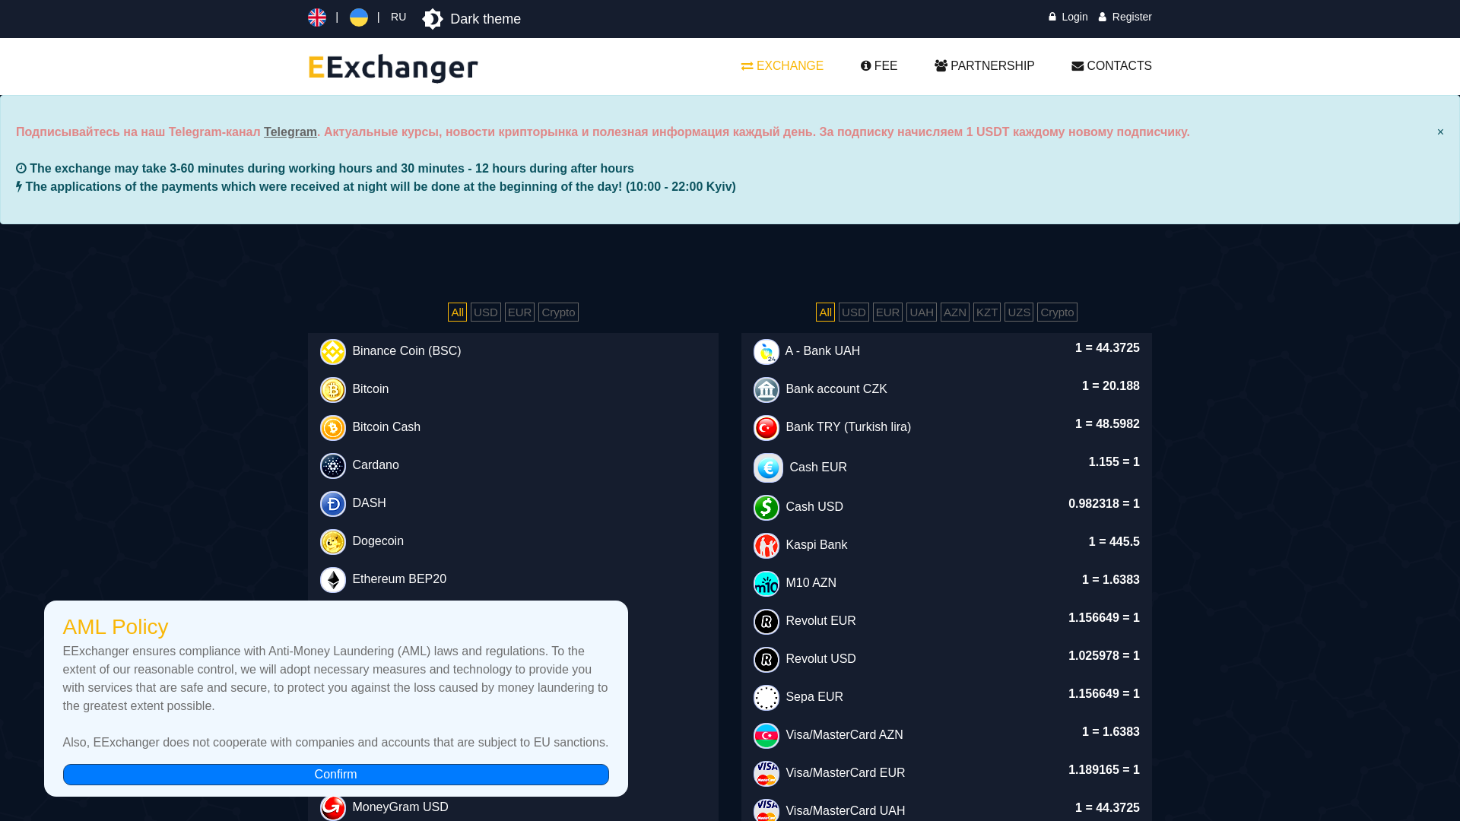Image resolution: width=1460 pixels, height=821 pixels.
Task: Select the Dogecoin label
Action: (x=378, y=541)
